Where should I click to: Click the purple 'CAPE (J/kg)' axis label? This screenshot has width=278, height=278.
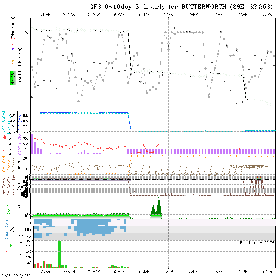click(20, 144)
